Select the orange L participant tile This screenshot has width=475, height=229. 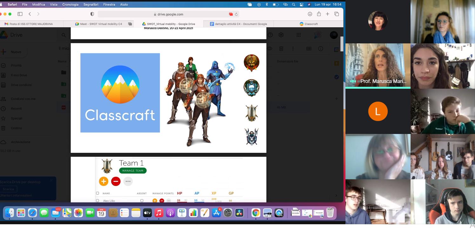pos(378,111)
